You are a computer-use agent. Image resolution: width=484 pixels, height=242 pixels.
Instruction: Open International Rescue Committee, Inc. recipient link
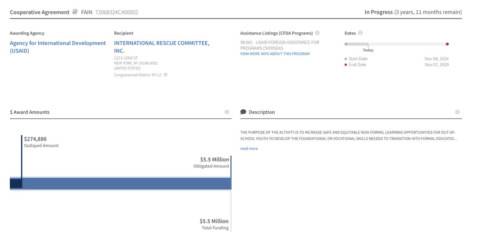(162, 47)
